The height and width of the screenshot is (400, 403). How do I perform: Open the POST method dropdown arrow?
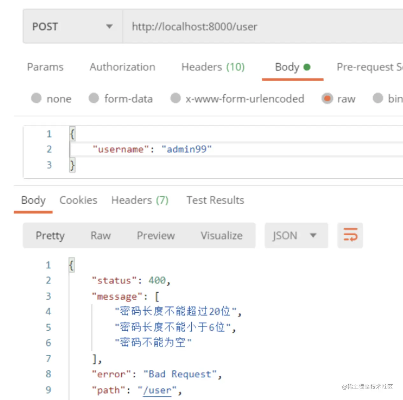[109, 26]
